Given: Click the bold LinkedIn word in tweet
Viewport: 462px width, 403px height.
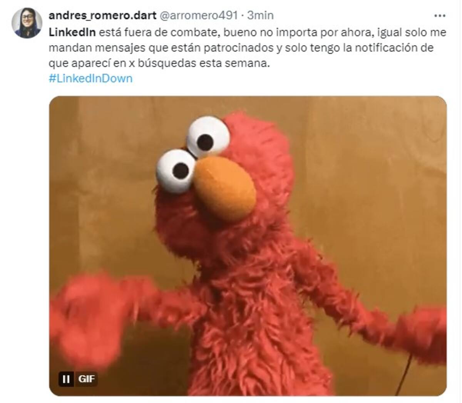Looking at the screenshot, I should point(72,32).
